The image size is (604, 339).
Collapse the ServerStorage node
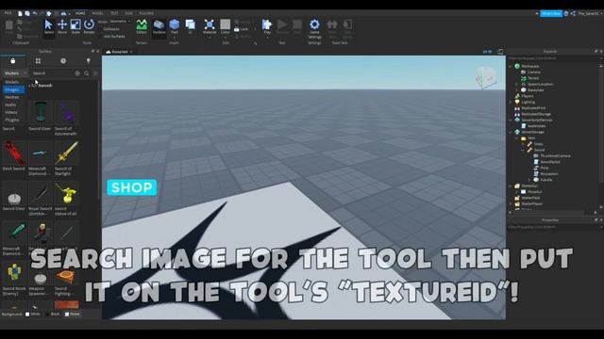(x=511, y=132)
